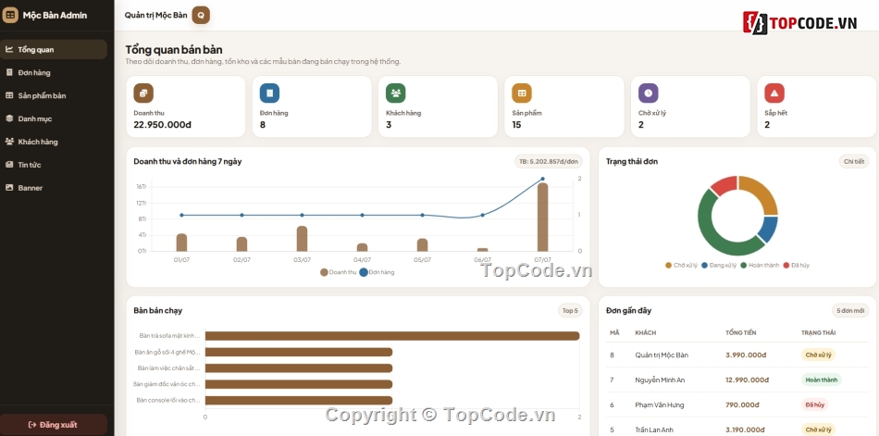Open Banner in the sidebar
Image resolution: width=879 pixels, height=436 pixels.
(x=54, y=187)
